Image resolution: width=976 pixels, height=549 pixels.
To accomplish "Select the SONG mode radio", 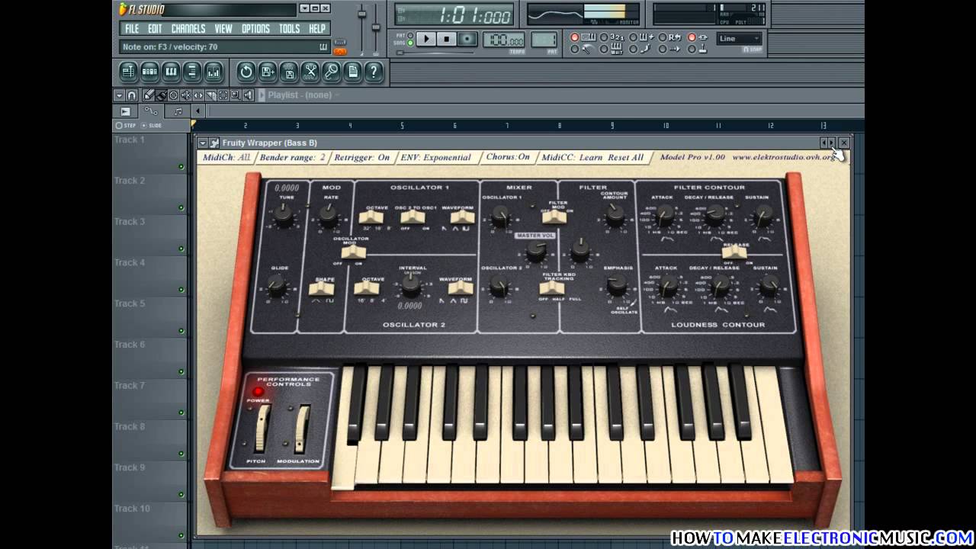I will [410, 43].
